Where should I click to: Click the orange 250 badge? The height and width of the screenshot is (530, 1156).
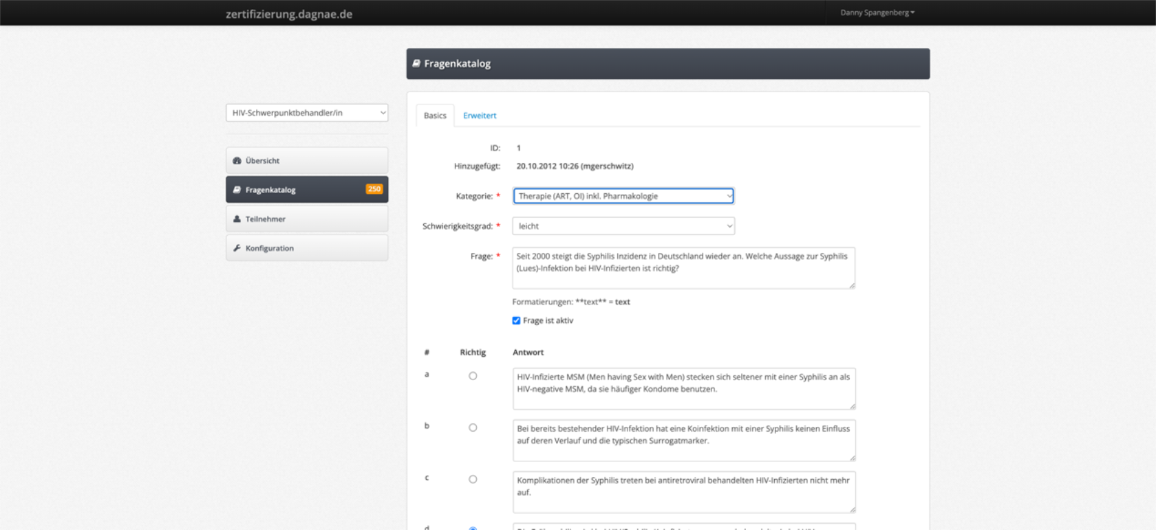374,189
